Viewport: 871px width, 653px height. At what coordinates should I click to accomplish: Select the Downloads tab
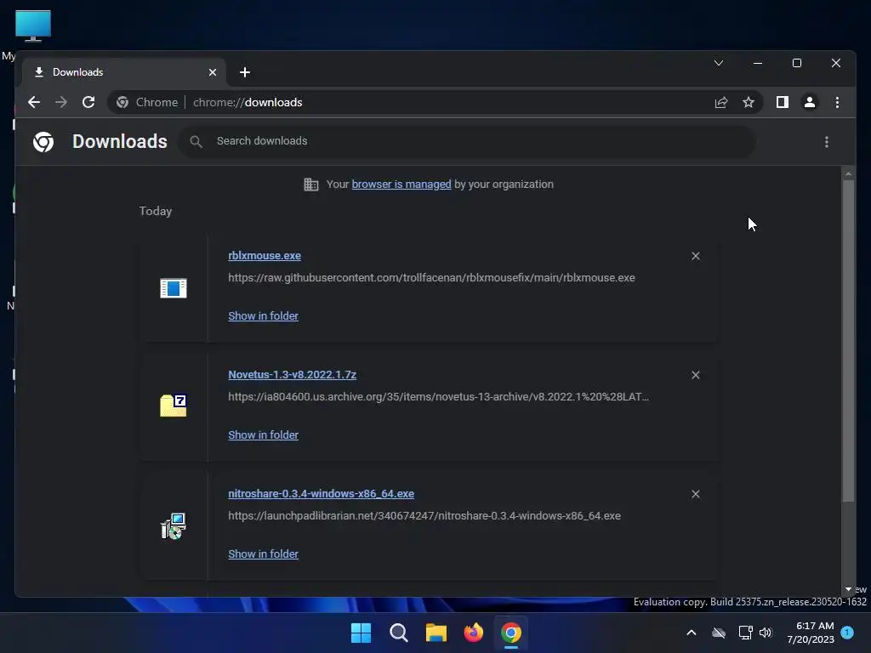tap(123, 72)
